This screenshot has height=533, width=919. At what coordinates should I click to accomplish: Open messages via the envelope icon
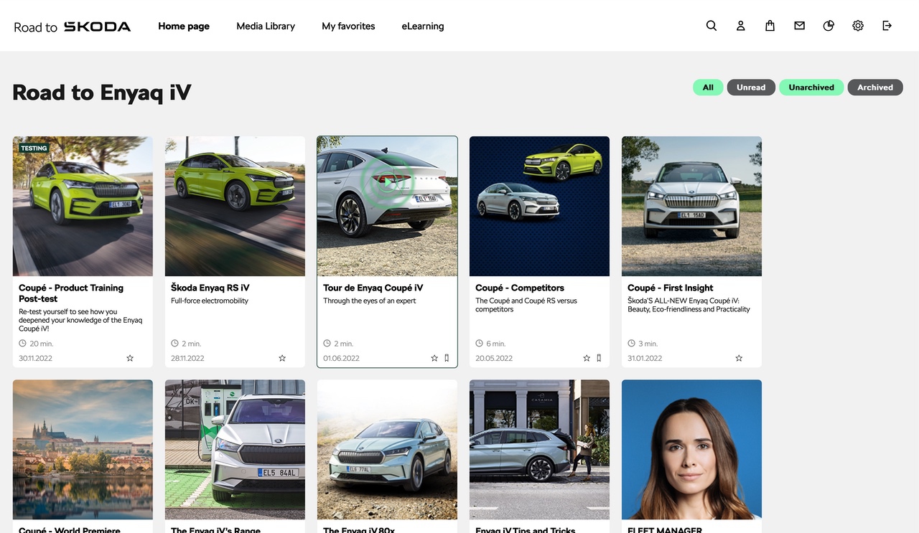coord(799,26)
